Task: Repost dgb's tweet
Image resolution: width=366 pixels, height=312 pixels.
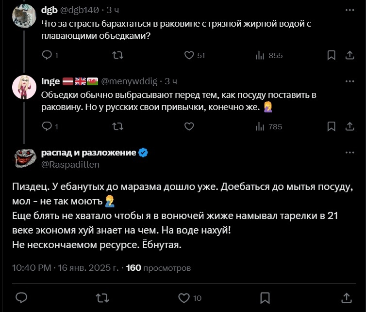Action: point(117,55)
